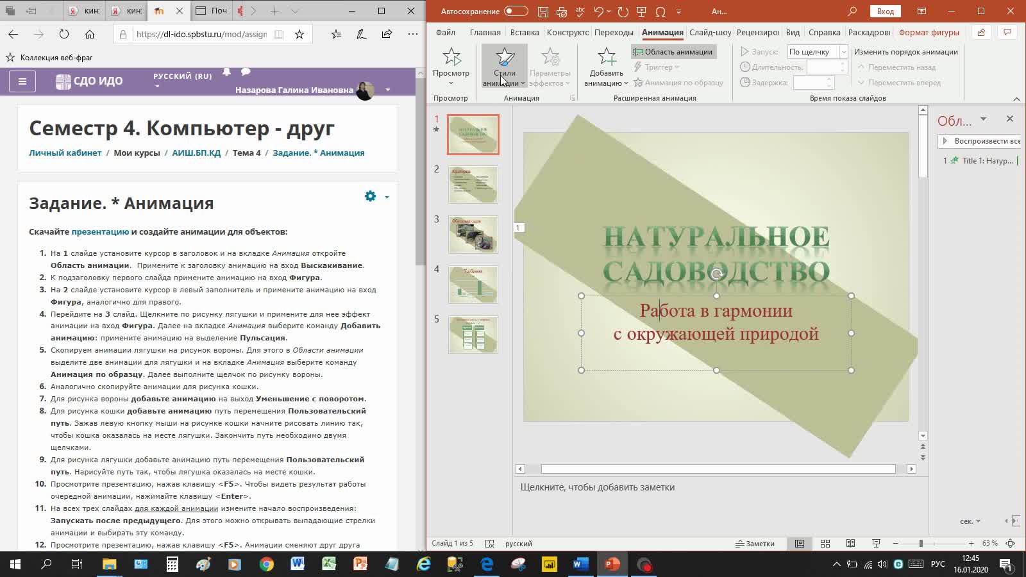Switch to the Переходы ribbon tab
The width and height of the screenshot is (1026, 577).
(614, 33)
